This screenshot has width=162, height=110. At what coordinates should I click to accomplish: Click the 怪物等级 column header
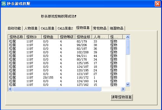pos(67,37)
